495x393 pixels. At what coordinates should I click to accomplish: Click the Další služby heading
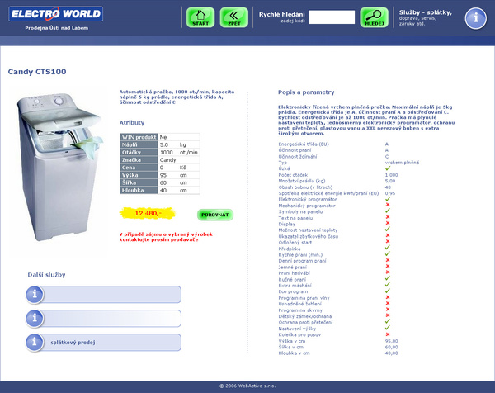pyautogui.click(x=46, y=275)
